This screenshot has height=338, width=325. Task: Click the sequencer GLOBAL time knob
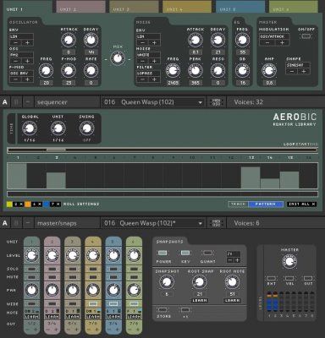pos(30,128)
